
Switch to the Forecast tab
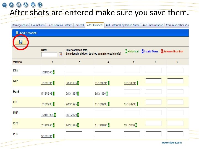79,25
